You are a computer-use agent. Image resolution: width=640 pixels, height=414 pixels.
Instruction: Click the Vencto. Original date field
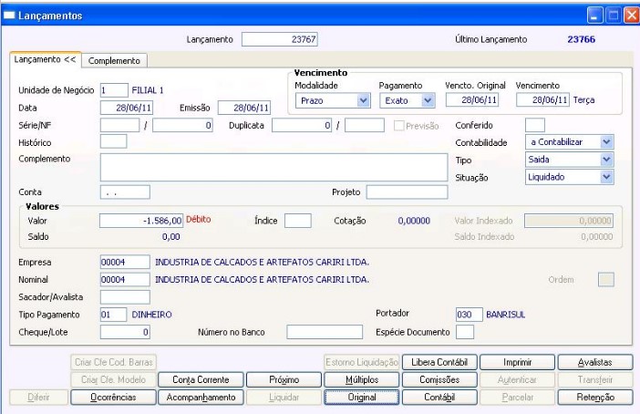point(472,100)
